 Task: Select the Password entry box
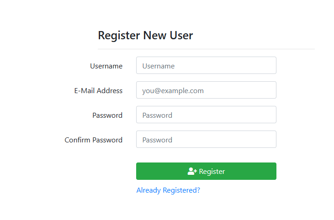point(206,115)
